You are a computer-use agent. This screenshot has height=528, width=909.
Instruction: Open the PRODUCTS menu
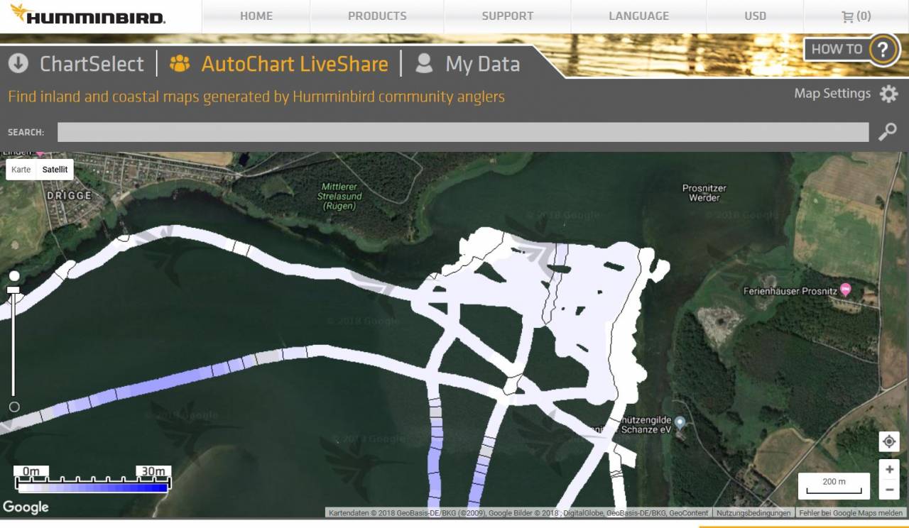click(x=377, y=16)
